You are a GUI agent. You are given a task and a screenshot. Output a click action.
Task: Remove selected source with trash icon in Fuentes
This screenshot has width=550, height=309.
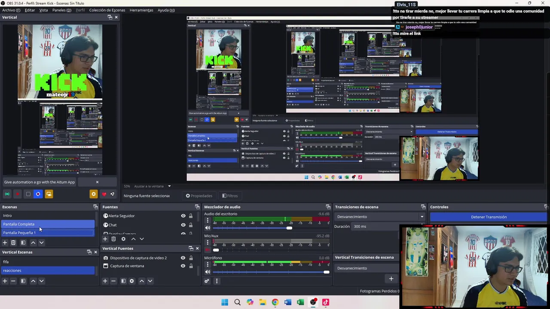point(113,239)
